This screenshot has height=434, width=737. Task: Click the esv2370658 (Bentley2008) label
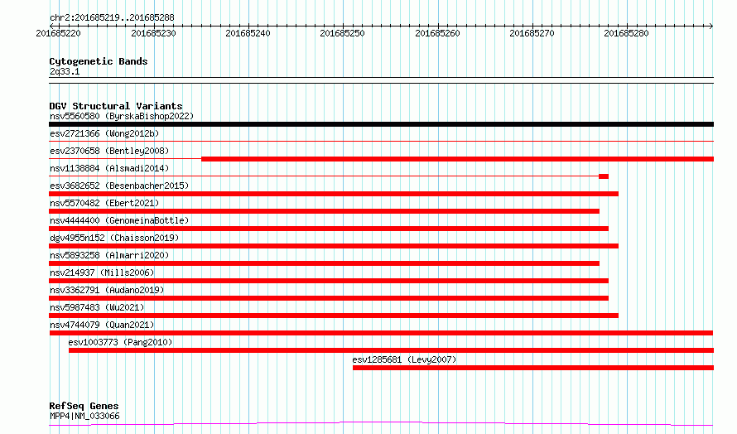109,151
